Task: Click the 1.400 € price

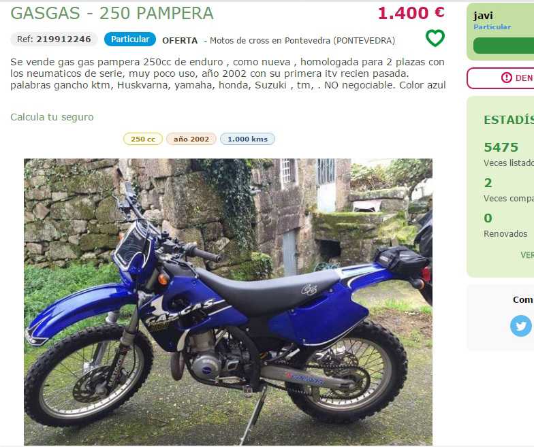Action: tap(411, 13)
